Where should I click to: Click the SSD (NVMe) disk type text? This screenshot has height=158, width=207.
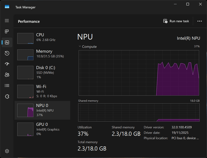(45, 73)
